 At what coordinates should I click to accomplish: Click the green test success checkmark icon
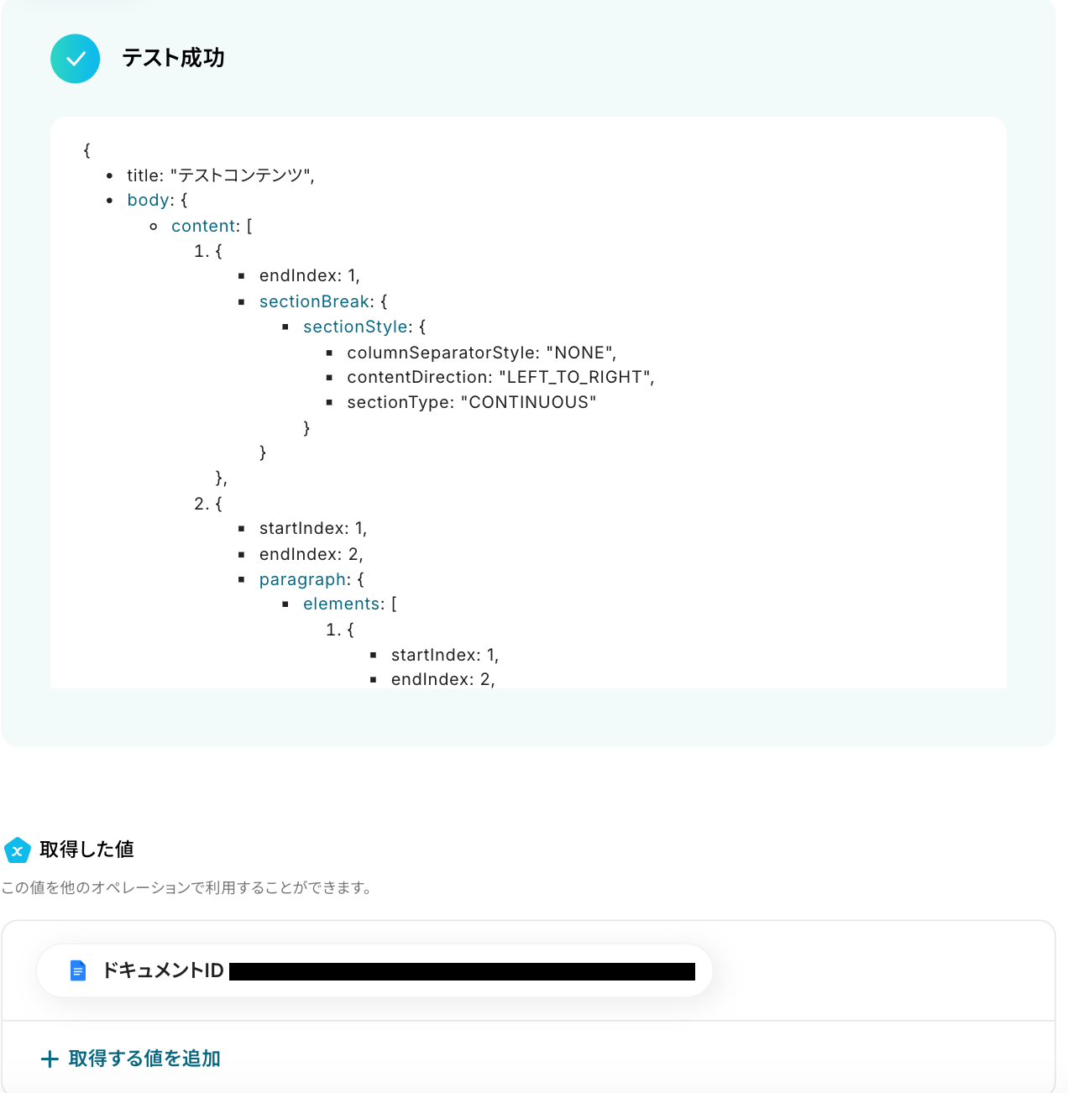click(x=76, y=59)
